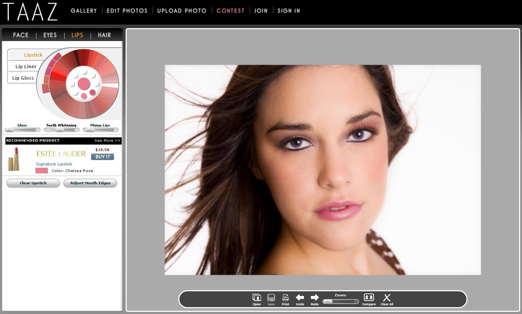Click the Redo arrow icon
The height and width of the screenshot is (314, 522).
(315, 297)
